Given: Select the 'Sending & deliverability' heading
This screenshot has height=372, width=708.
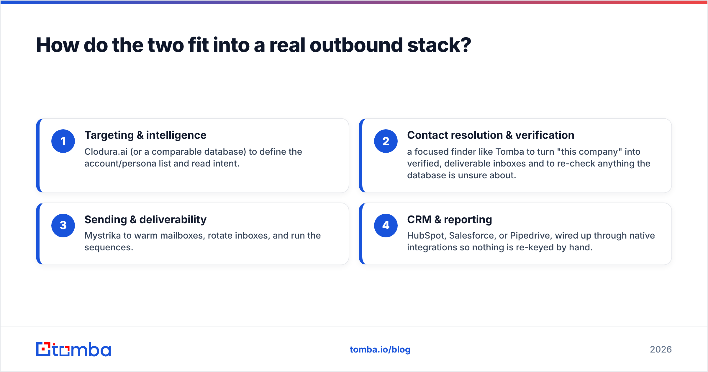Looking at the screenshot, I should pyautogui.click(x=145, y=220).
